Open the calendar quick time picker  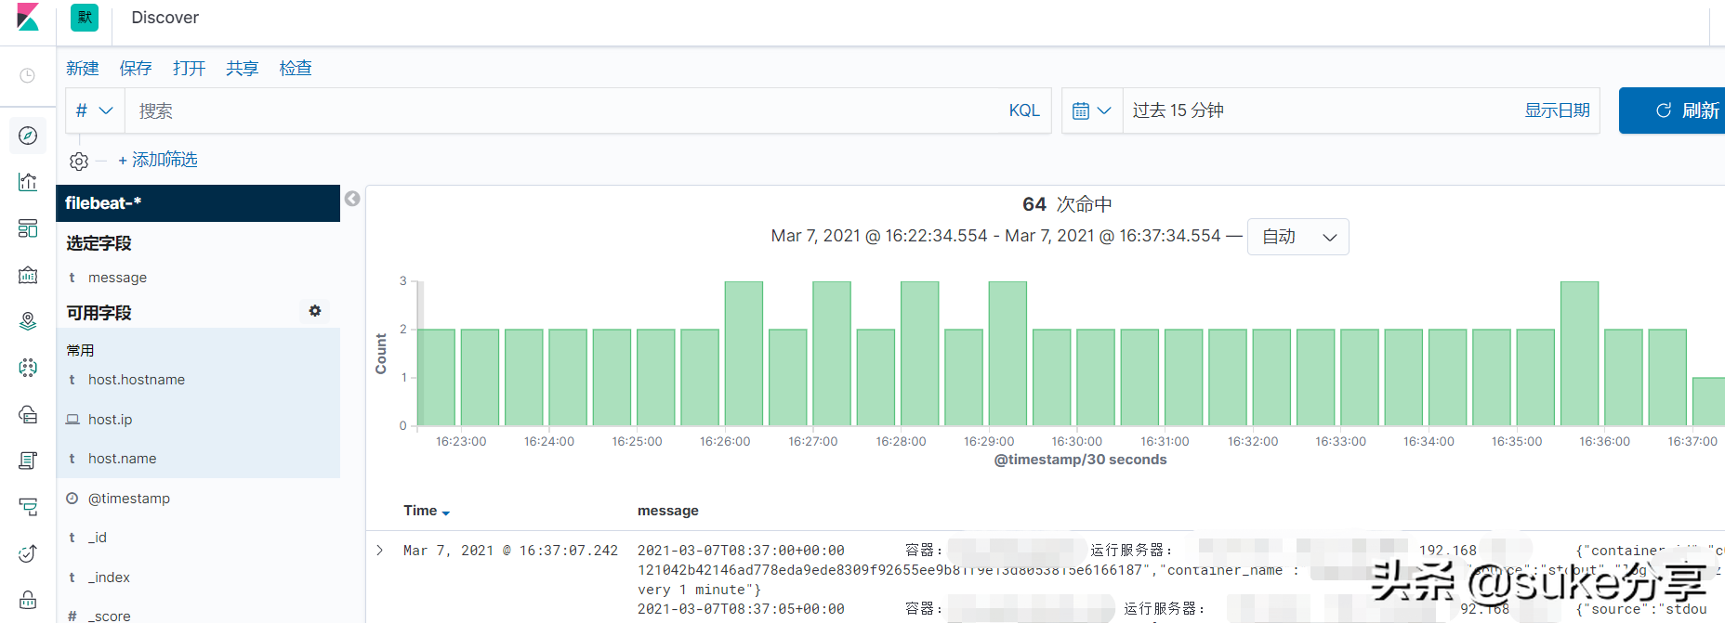pyautogui.click(x=1092, y=110)
